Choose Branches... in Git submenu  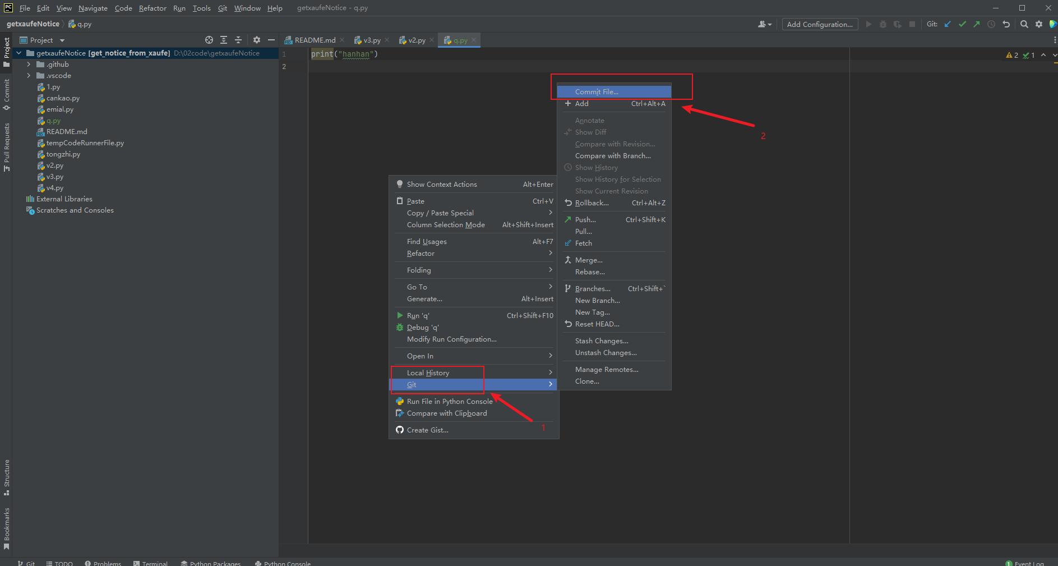614,289
